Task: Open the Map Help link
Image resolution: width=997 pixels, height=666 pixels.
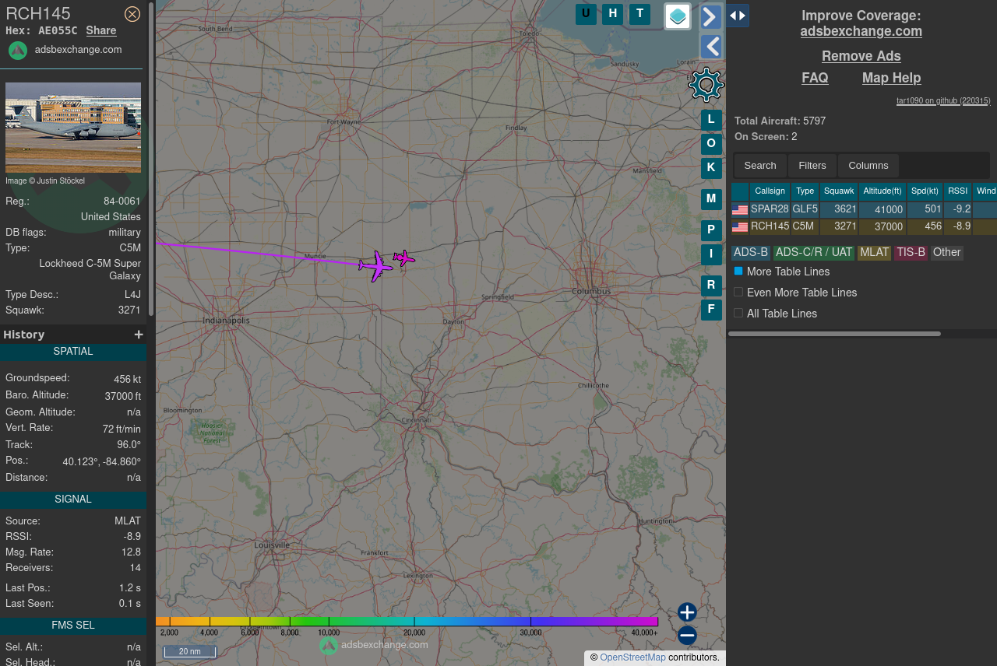Action: pyautogui.click(x=892, y=79)
